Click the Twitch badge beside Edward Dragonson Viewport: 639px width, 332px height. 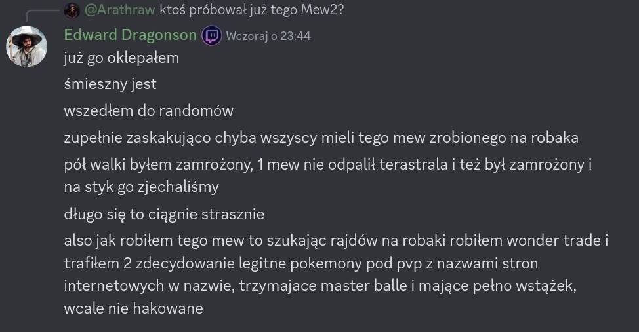click(x=212, y=35)
